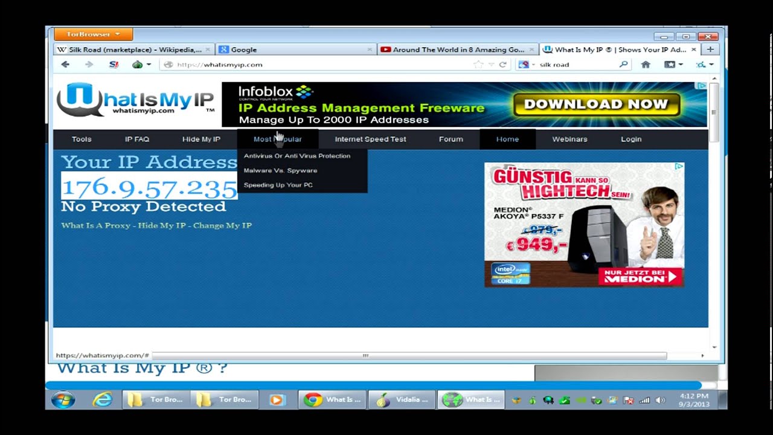Click the horizontal scrollbar thumb

tap(409, 356)
